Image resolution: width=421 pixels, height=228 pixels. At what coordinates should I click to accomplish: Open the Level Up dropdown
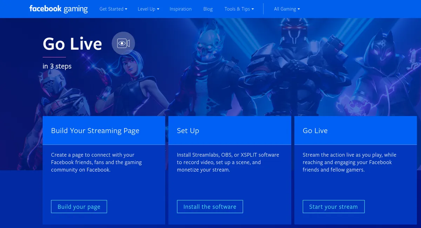[x=148, y=9]
